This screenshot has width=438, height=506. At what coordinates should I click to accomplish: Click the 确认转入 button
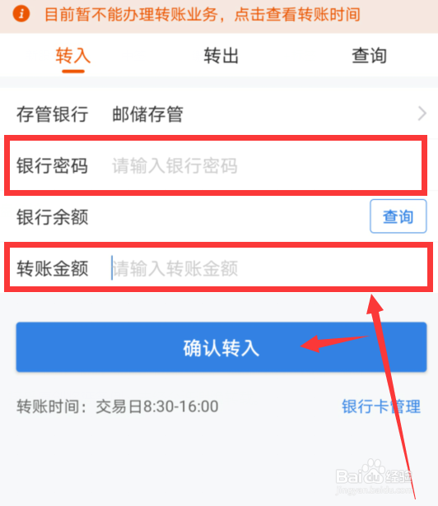pos(221,347)
